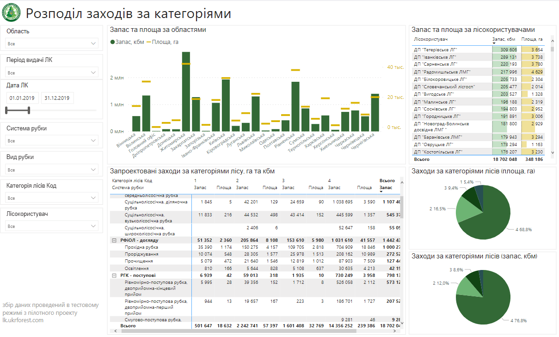Click the green Запас, кбм legend marker
Screen dimensions: 559x337
click(112, 42)
